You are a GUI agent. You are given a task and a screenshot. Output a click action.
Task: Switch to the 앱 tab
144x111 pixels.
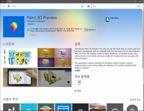[x=9, y=6]
